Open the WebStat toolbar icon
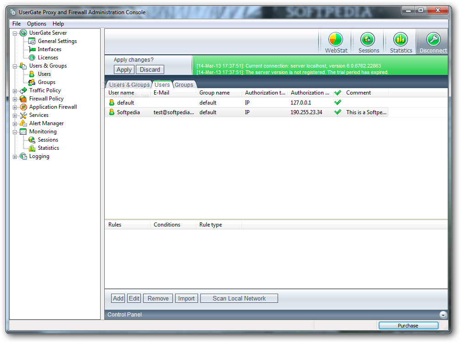 click(x=336, y=39)
